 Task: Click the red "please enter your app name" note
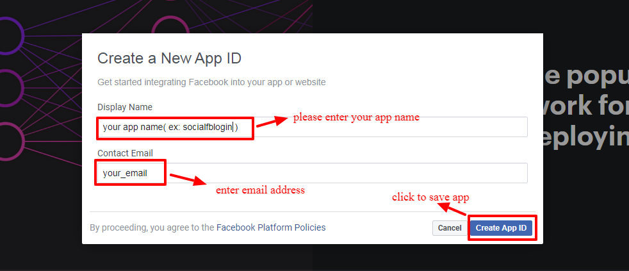[356, 117]
